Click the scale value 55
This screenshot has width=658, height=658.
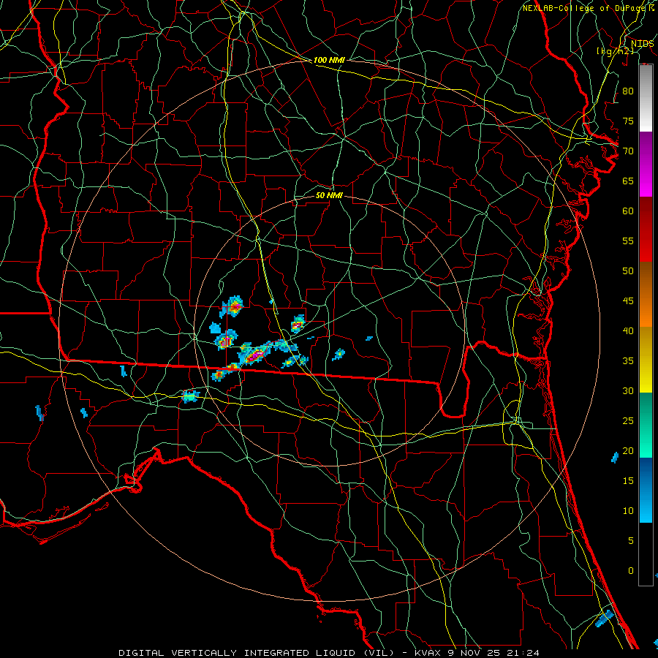(x=628, y=241)
